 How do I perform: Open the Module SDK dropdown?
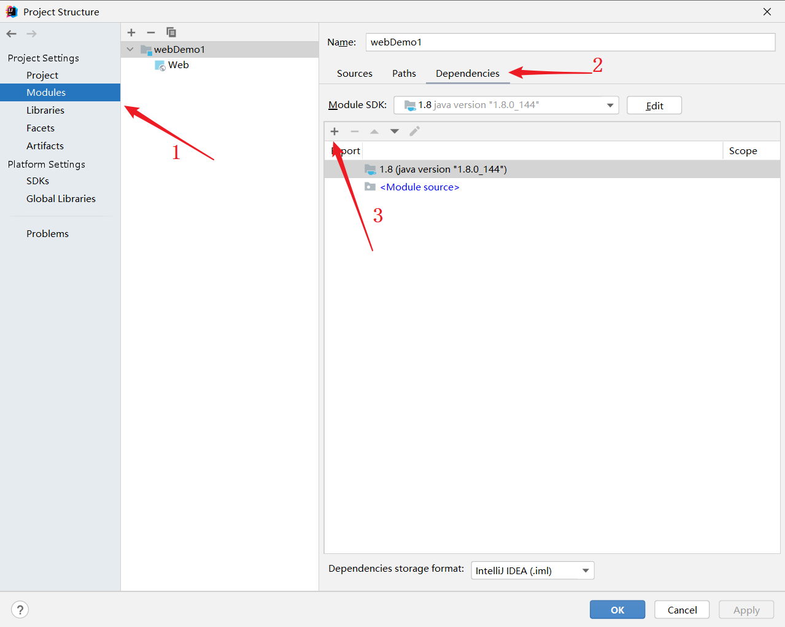click(x=506, y=105)
